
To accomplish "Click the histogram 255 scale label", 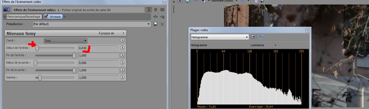I will coord(301,51).
